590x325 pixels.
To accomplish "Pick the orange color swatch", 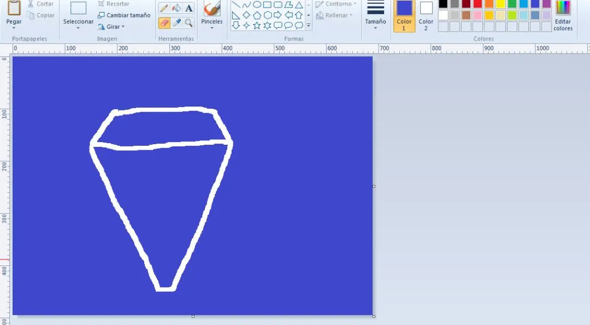I will tap(489, 4).
